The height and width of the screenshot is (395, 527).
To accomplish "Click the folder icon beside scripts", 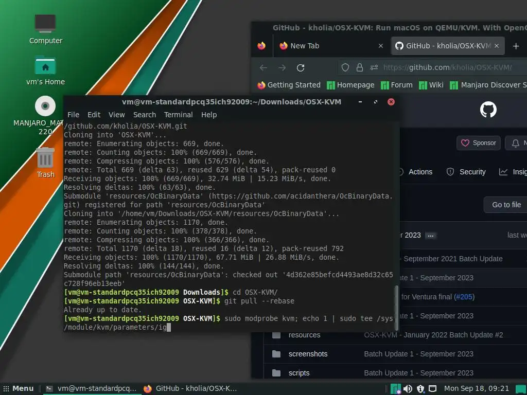I will [276, 373].
